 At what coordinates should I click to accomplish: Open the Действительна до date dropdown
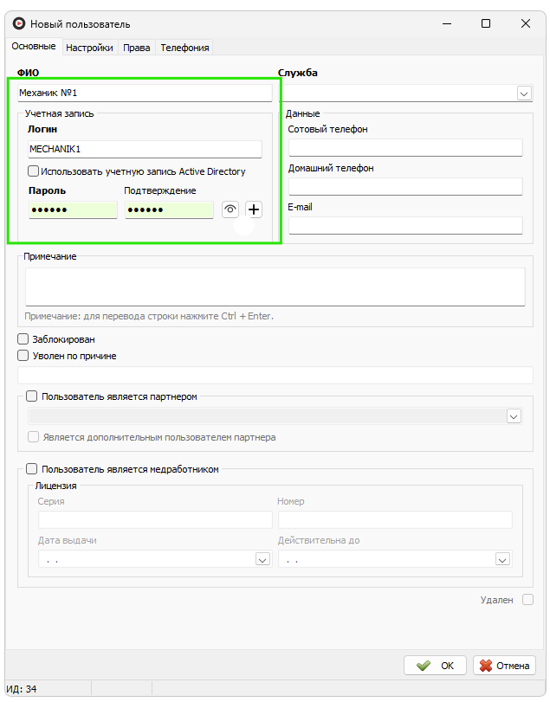(502, 560)
